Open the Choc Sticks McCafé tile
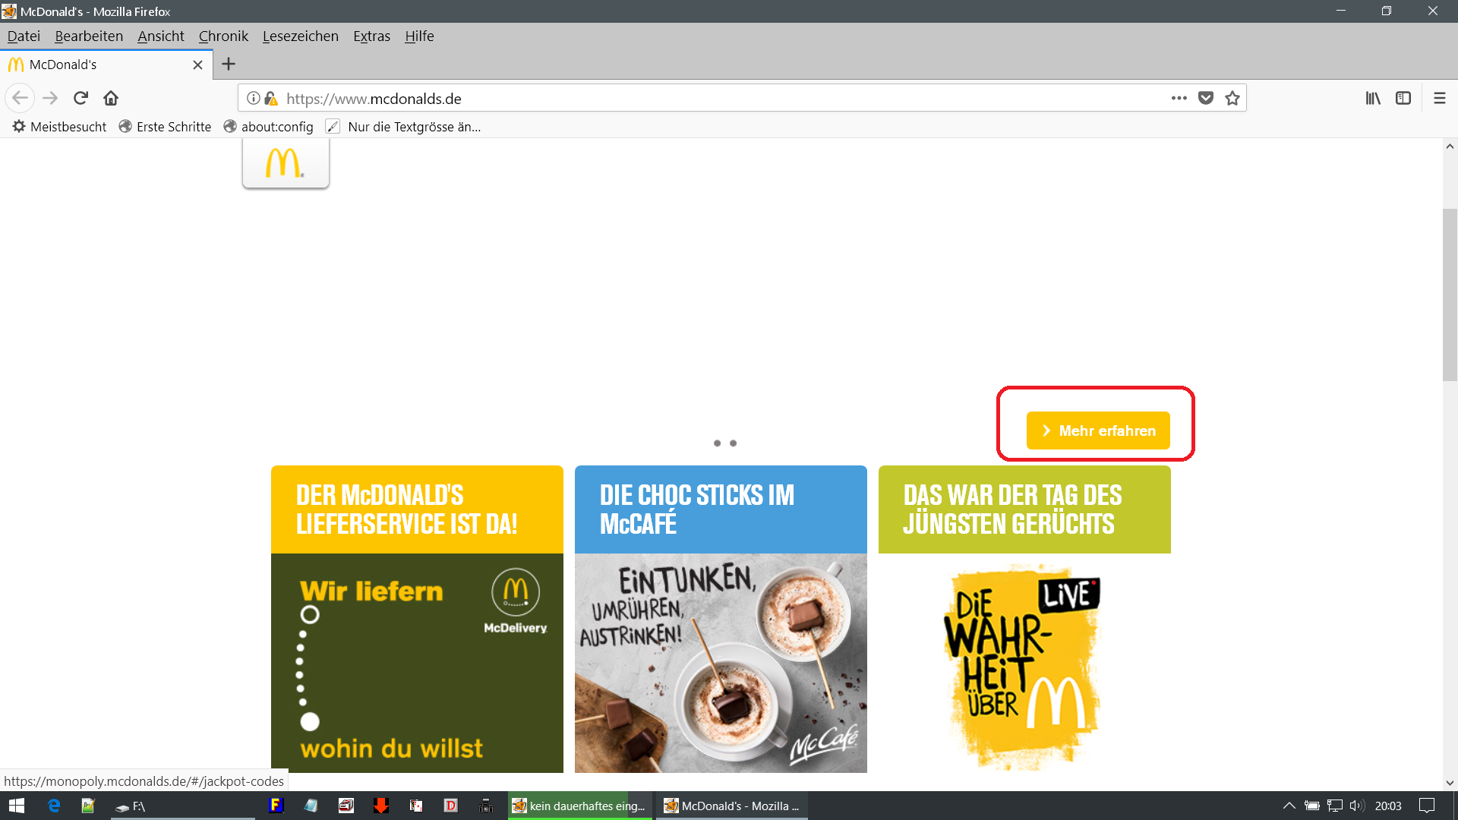This screenshot has width=1458, height=820. point(721,619)
